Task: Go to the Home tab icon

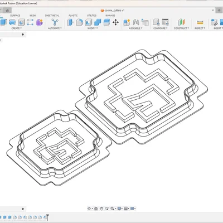Action: (7, 11)
